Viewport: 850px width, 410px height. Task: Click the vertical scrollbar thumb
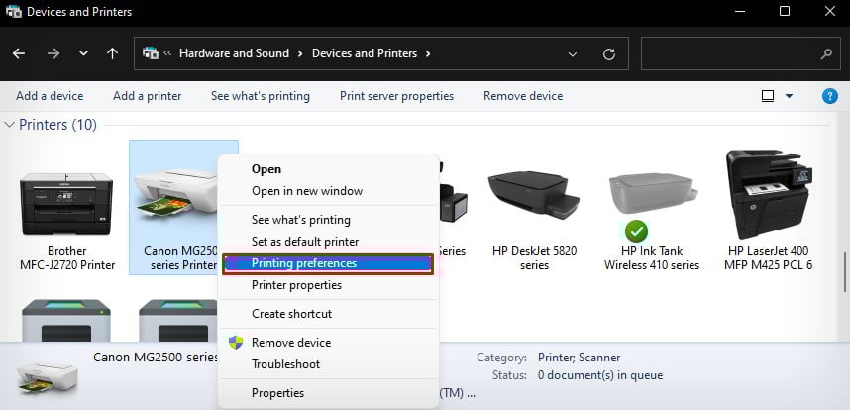click(846, 272)
